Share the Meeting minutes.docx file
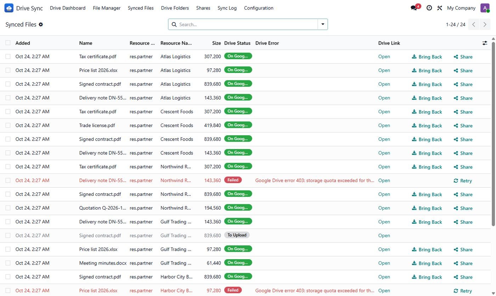This screenshot has height=296, width=496. (x=463, y=263)
